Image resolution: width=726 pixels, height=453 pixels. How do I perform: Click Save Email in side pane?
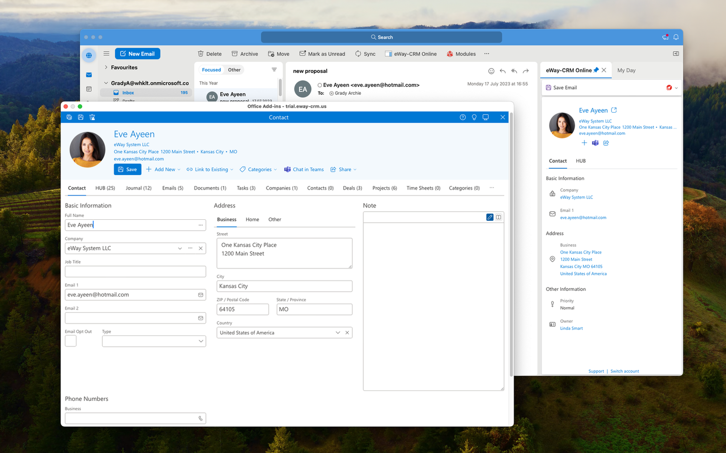point(561,88)
